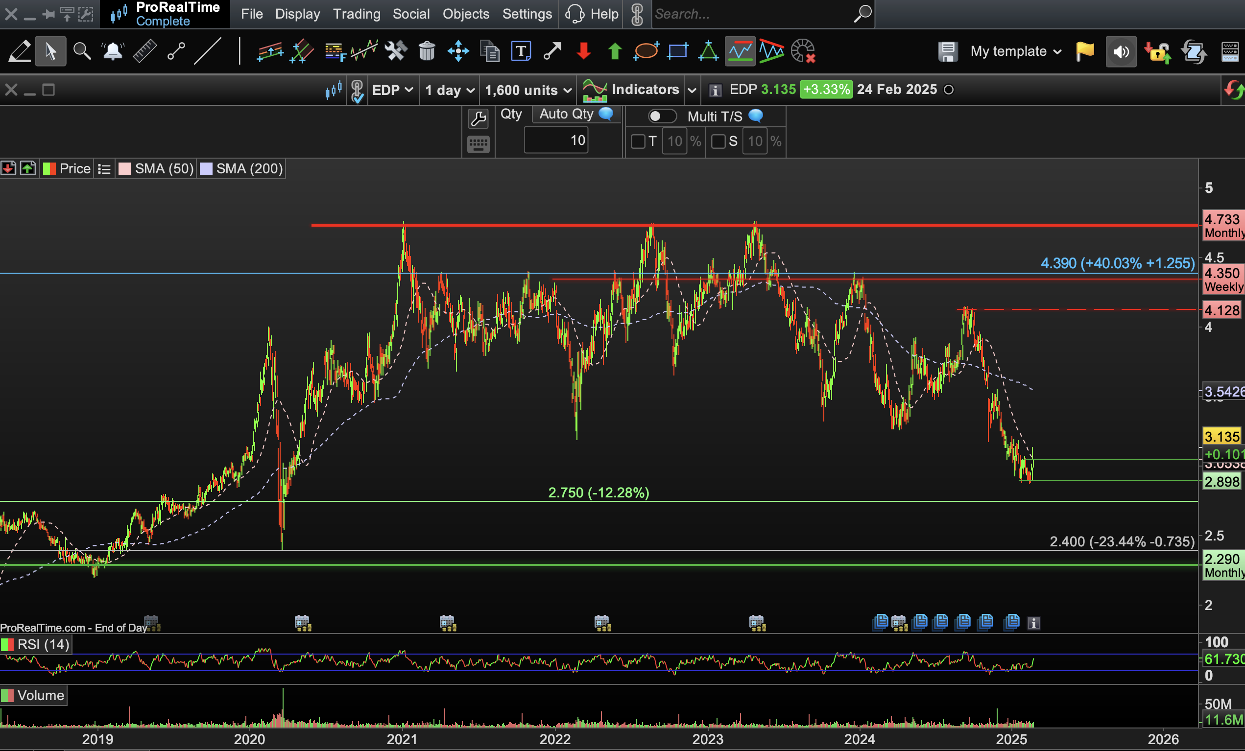This screenshot has width=1245, height=751.
Task: Click the SMA (50) color swatch
Action: click(125, 169)
